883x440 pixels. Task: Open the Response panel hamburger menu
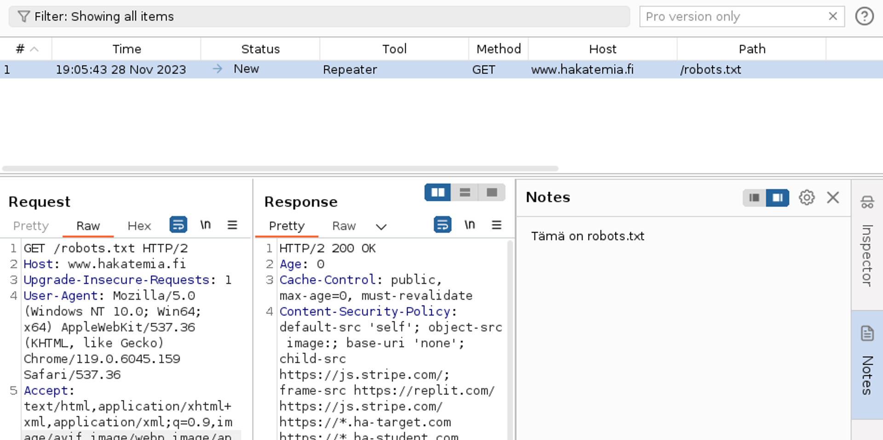[497, 225]
